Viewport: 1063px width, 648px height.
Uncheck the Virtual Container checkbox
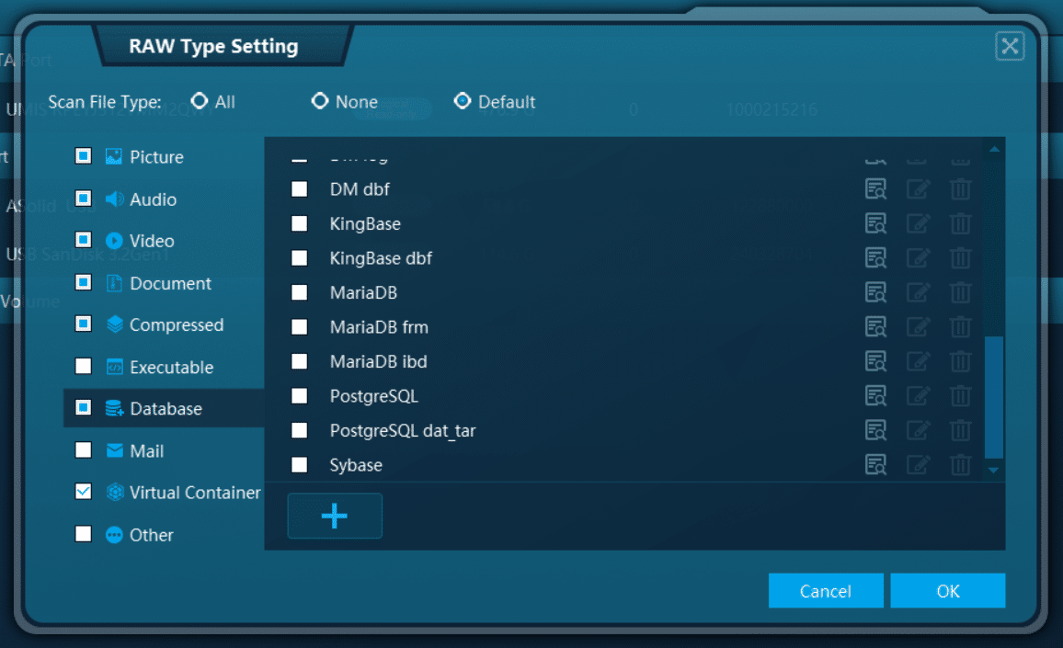pyautogui.click(x=84, y=492)
